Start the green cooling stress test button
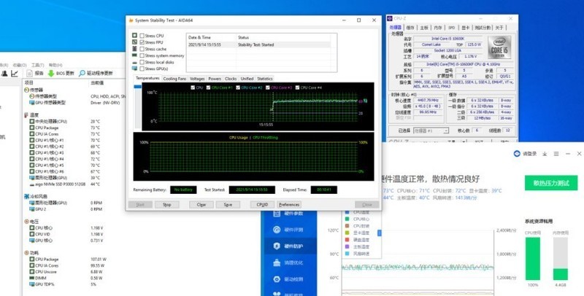The height and width of the screenshot is (296, 584). pos(553,184)
